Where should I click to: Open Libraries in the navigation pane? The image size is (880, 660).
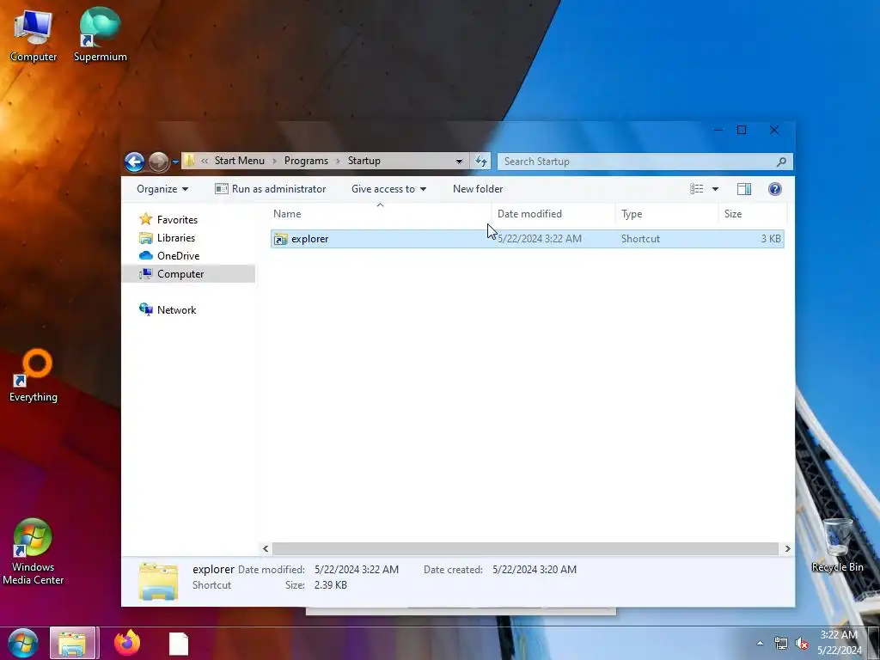(175, 238)
